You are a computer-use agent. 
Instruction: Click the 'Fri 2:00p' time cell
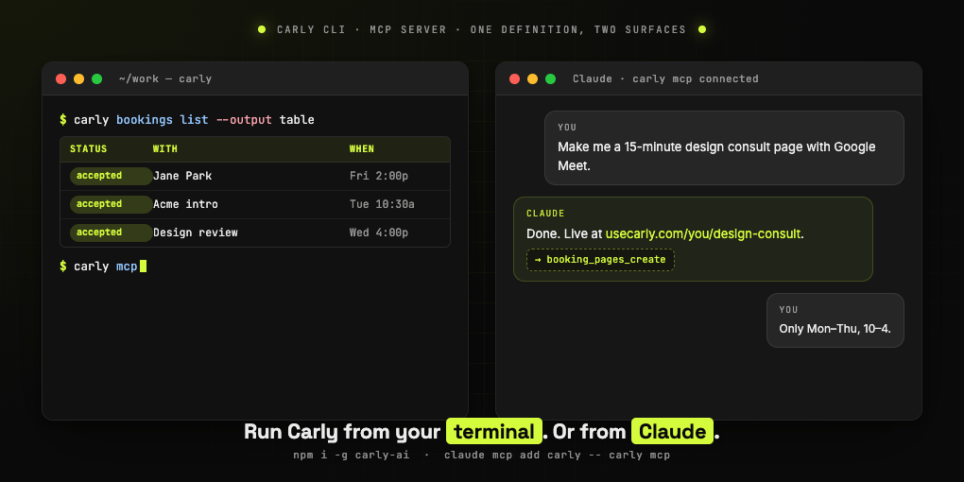click(379, 176)
